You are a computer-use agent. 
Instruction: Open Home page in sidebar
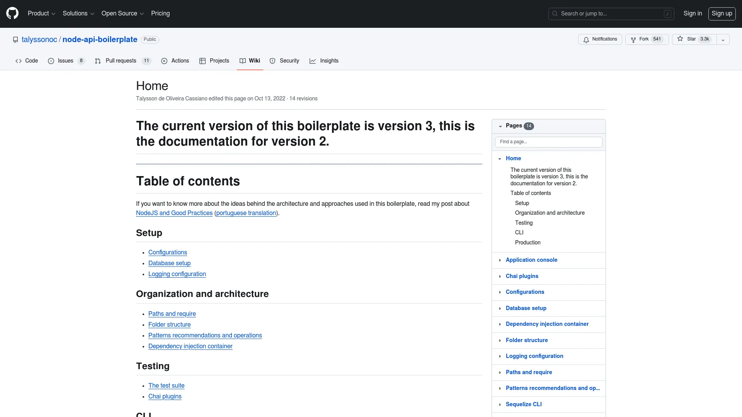point(513,159)
